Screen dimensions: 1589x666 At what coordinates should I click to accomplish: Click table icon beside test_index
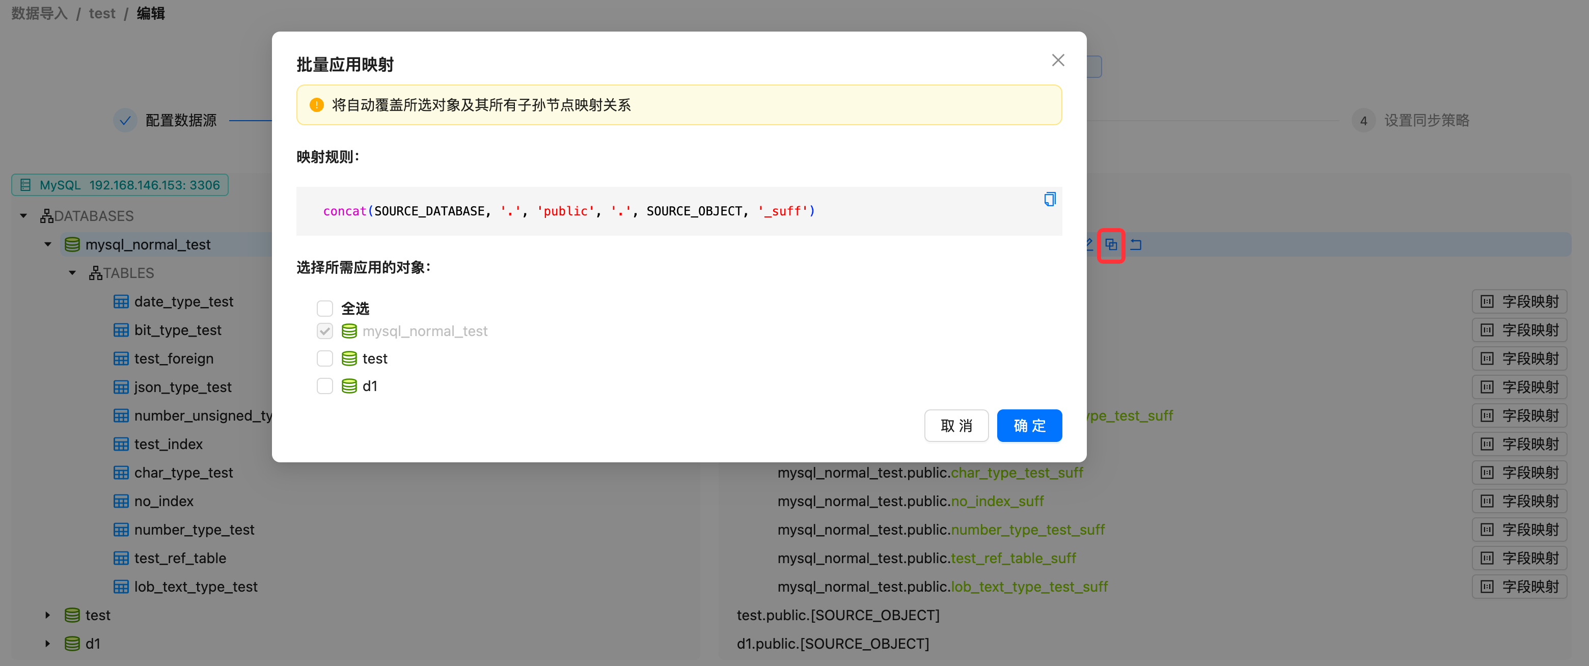coord(121,444)
